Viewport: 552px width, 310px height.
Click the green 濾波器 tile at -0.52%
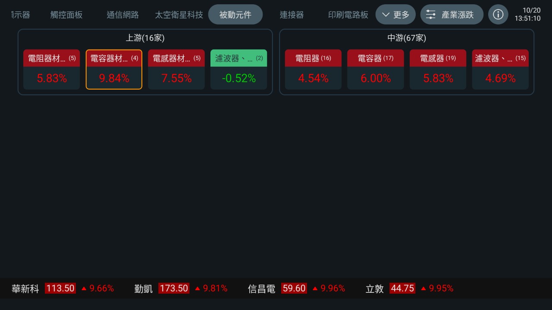pyautogui.click(x=239, y=69)
